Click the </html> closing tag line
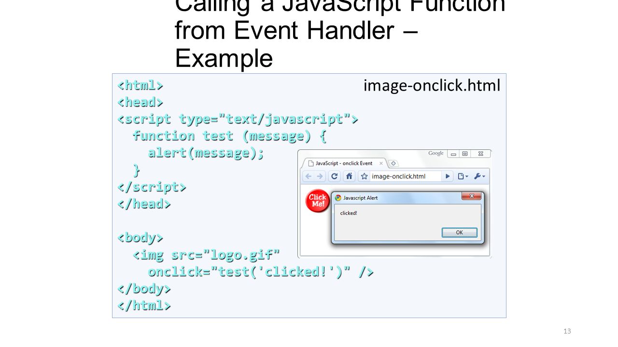The height and width of the screenshot is (347, 618). tap(145, 305)
